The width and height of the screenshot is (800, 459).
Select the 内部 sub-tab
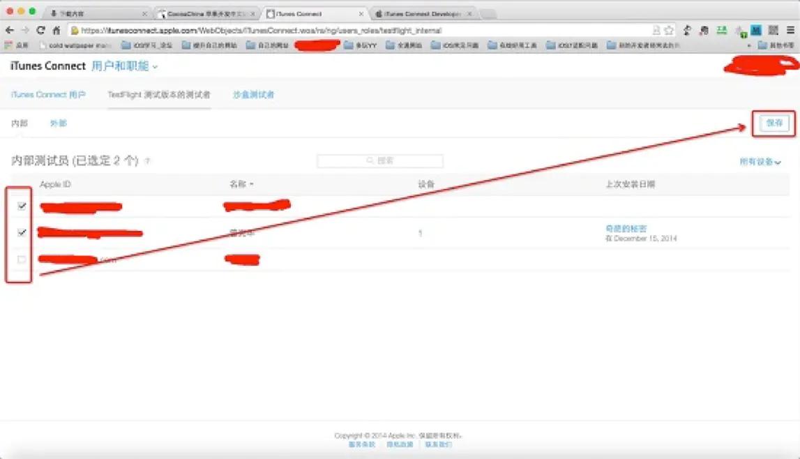(20, 123)
